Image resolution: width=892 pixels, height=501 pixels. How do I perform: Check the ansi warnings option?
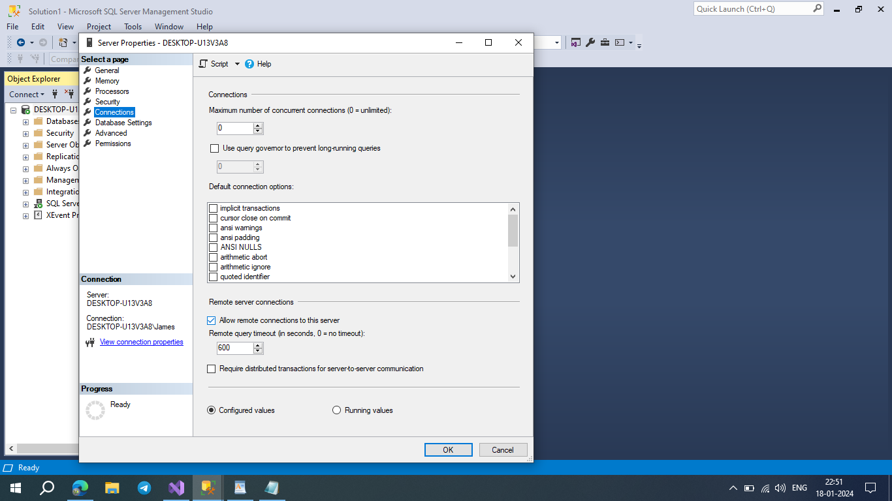[213, 228]
